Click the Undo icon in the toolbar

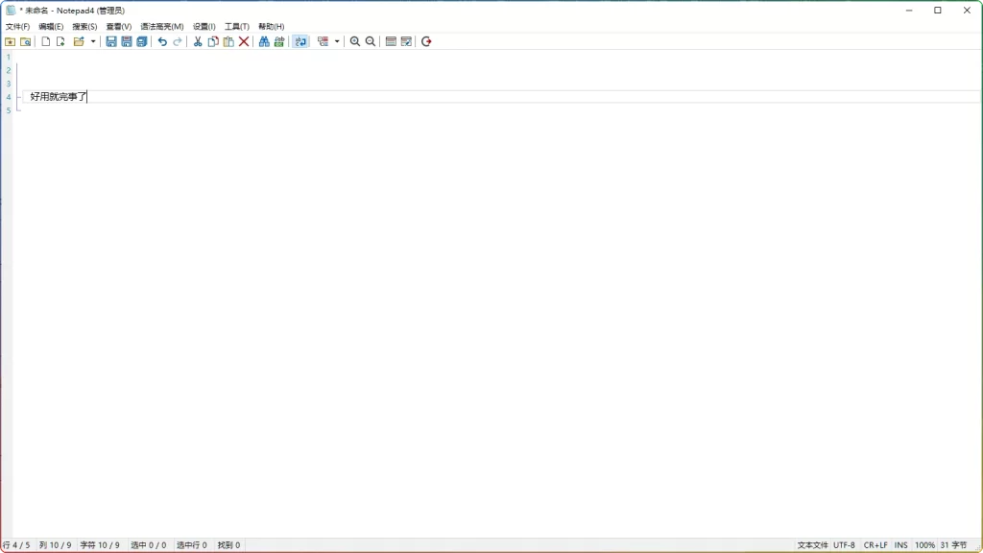pyautogui.click(x=161, y=41)
